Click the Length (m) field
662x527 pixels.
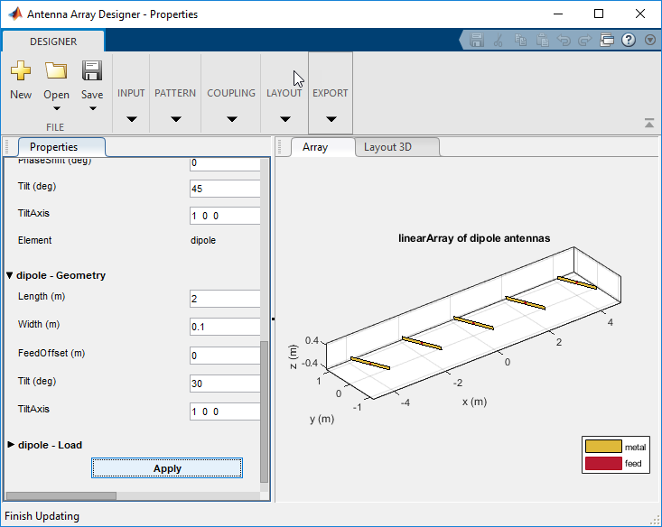(225, 299)
